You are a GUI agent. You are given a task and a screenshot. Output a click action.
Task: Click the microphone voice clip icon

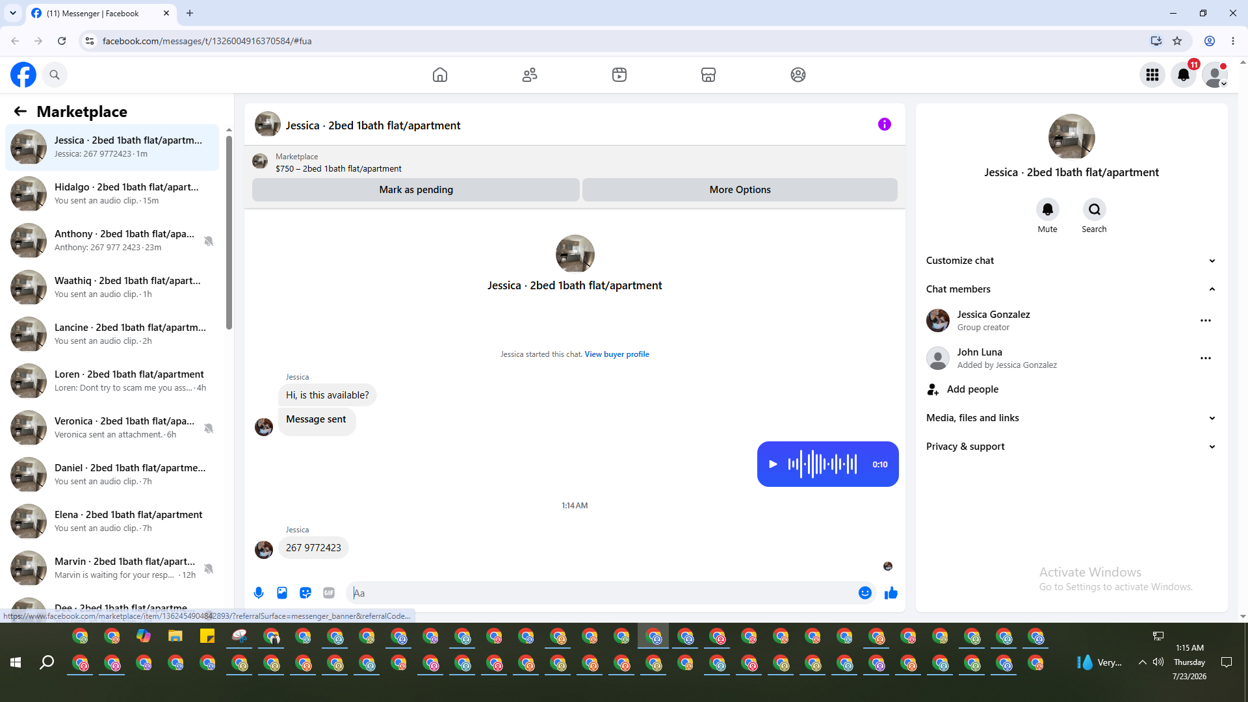(x=259, y=593)
